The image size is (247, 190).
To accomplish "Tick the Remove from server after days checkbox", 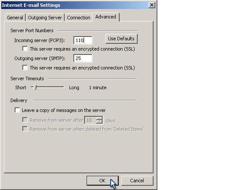I will coord(25,120).
